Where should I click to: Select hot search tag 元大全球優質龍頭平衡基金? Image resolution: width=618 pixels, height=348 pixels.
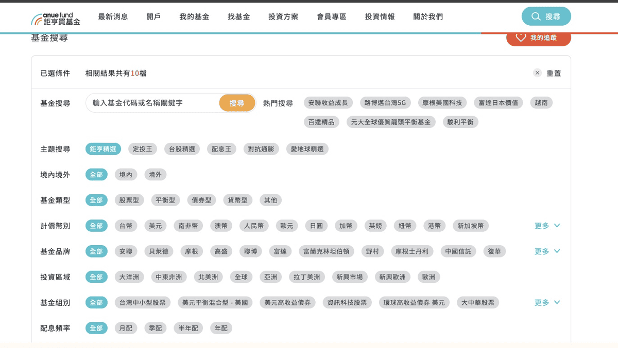click(x=391, y=122)
